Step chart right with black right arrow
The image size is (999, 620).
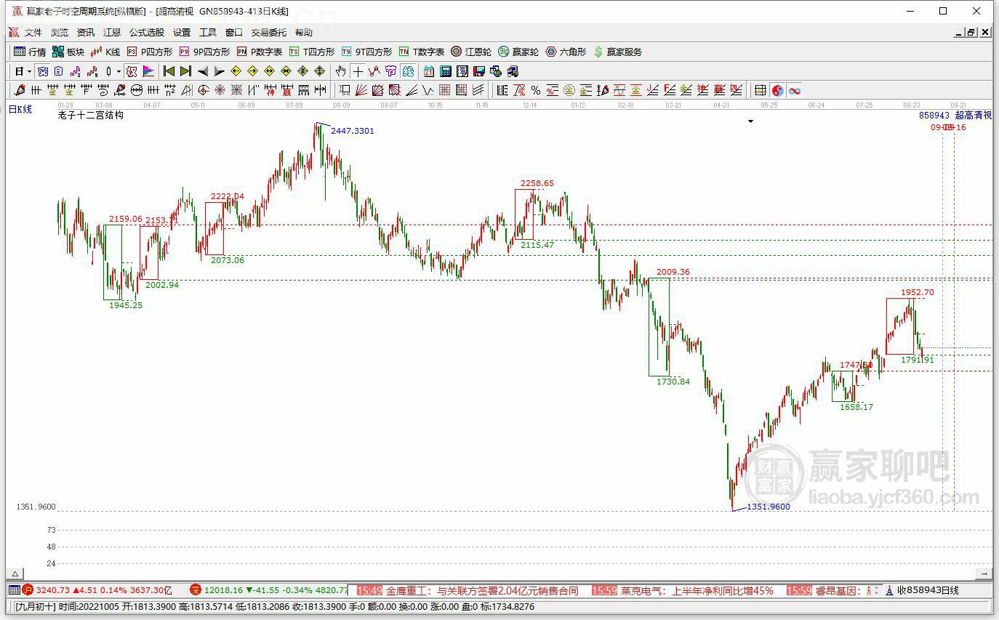coord(219,71)
